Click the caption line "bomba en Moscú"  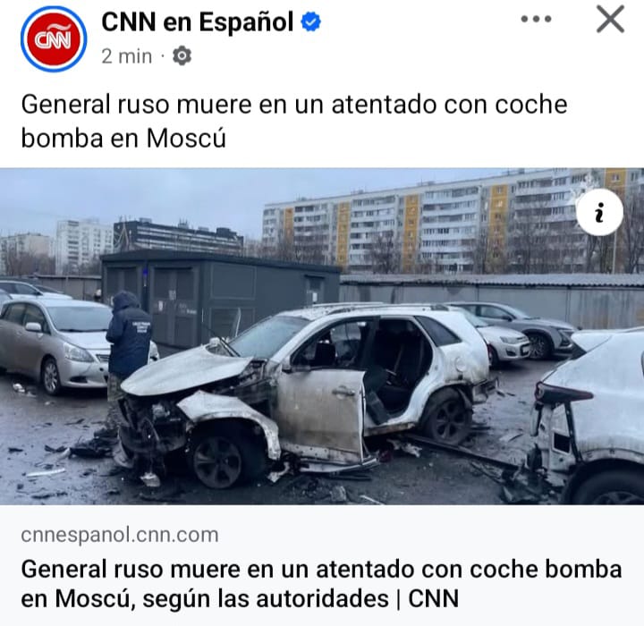pos(123,138)
